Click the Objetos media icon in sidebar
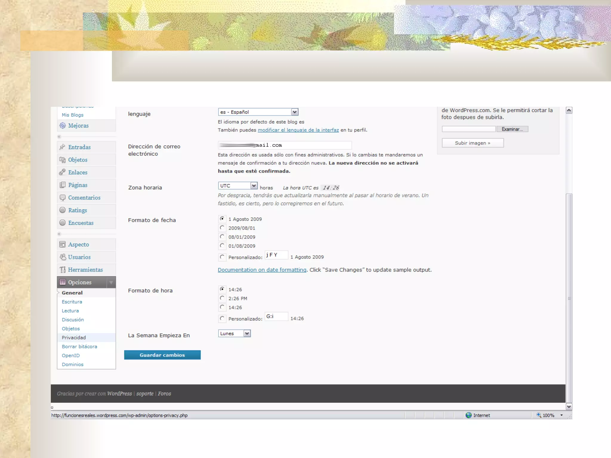This screenshot has width=611, height=458. pos(62,160)
